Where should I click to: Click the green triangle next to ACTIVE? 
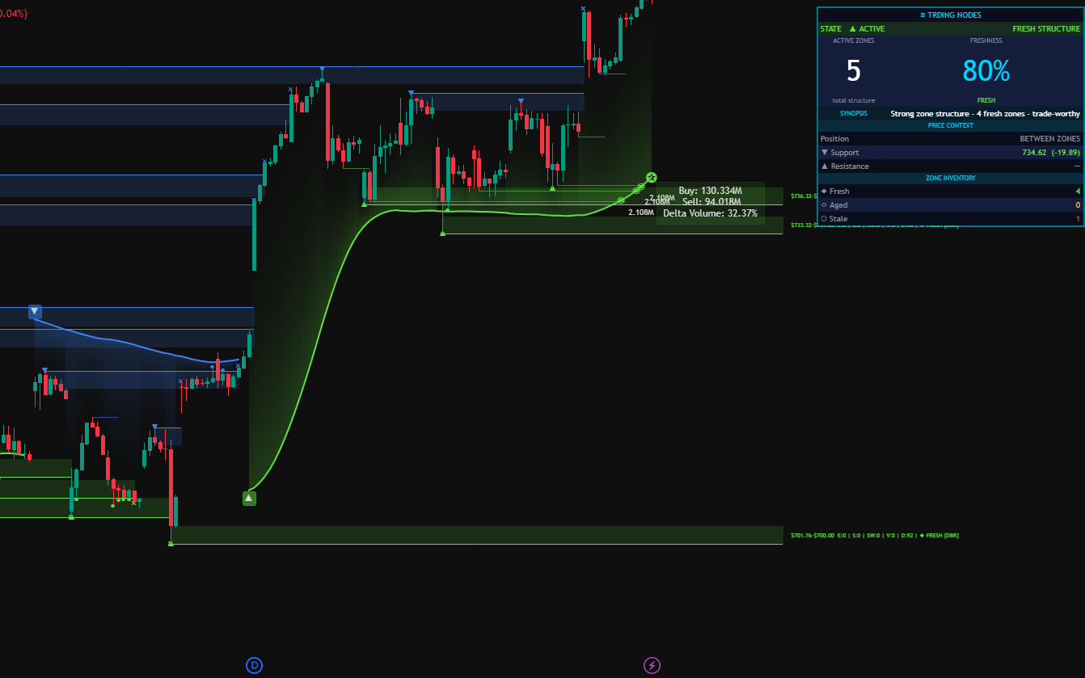point(852,29)
